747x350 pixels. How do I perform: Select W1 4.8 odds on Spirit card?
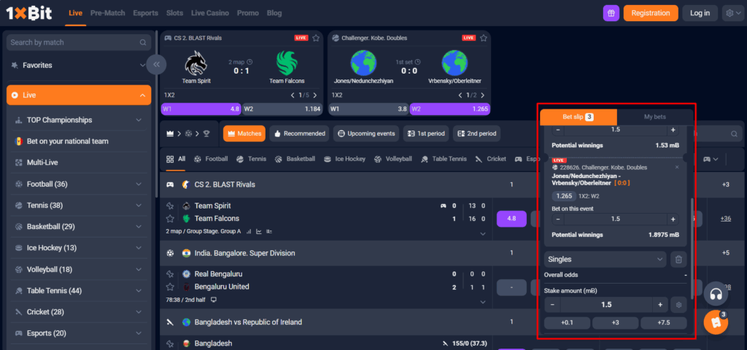pyautogui.click(x=201, y=109)
